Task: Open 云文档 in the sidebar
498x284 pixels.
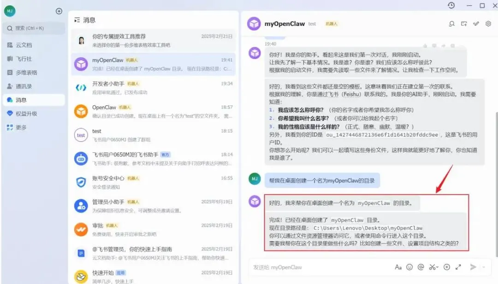Action: coord(34,45)
